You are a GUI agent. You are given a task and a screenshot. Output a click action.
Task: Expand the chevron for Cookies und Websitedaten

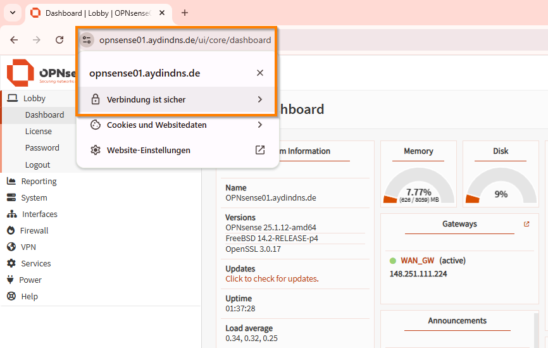click(259, 125)
